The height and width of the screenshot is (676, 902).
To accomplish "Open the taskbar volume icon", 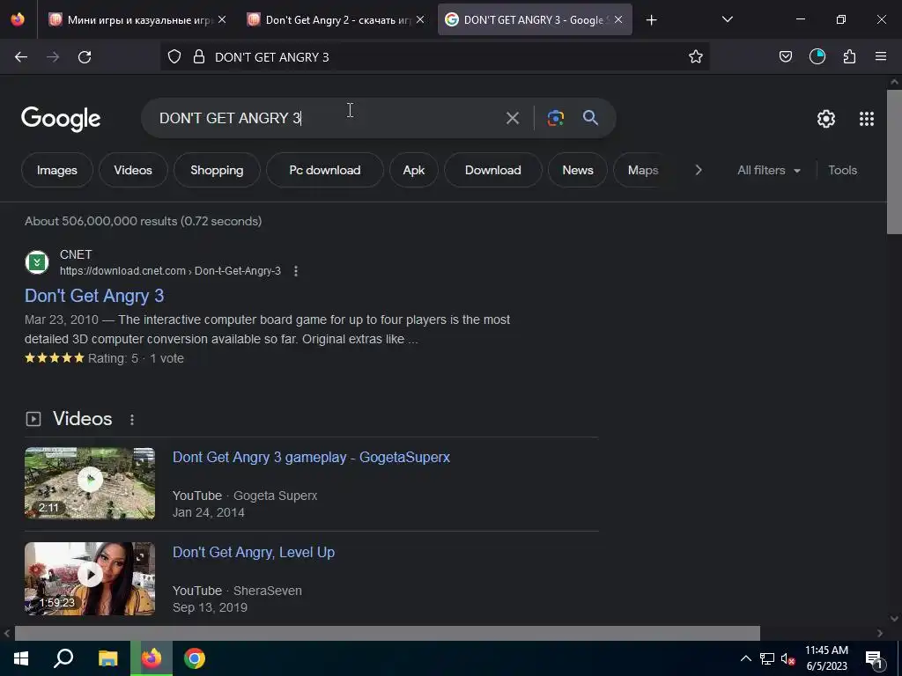I will [787, 658].
